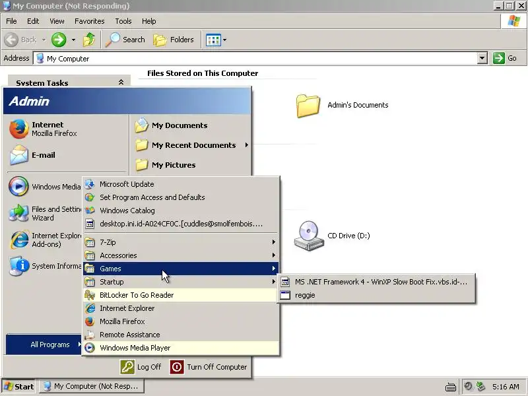The image size is (528, 396).
Task: Launch Mozilla Firefox from All Programs
Action: point(181,321)
